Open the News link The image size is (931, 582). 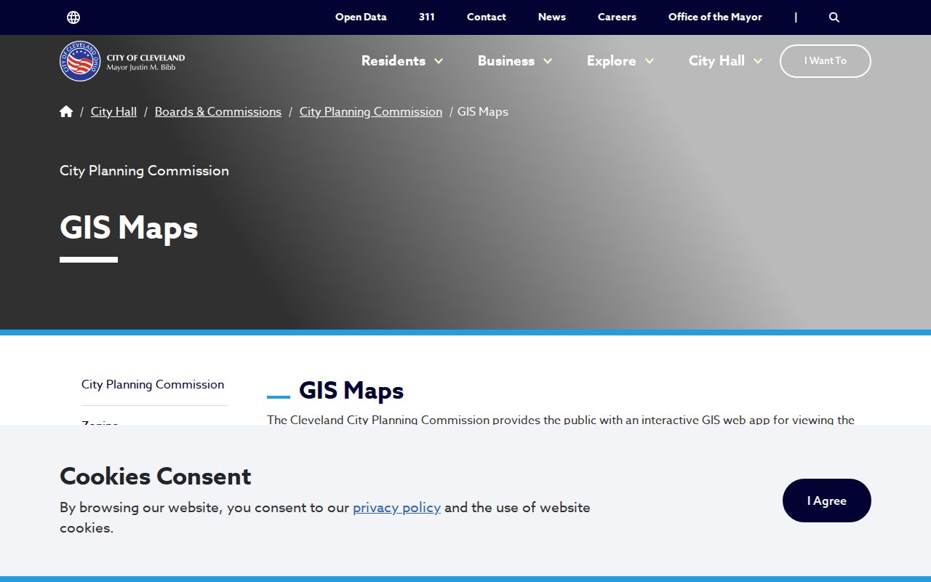point(552,17)
